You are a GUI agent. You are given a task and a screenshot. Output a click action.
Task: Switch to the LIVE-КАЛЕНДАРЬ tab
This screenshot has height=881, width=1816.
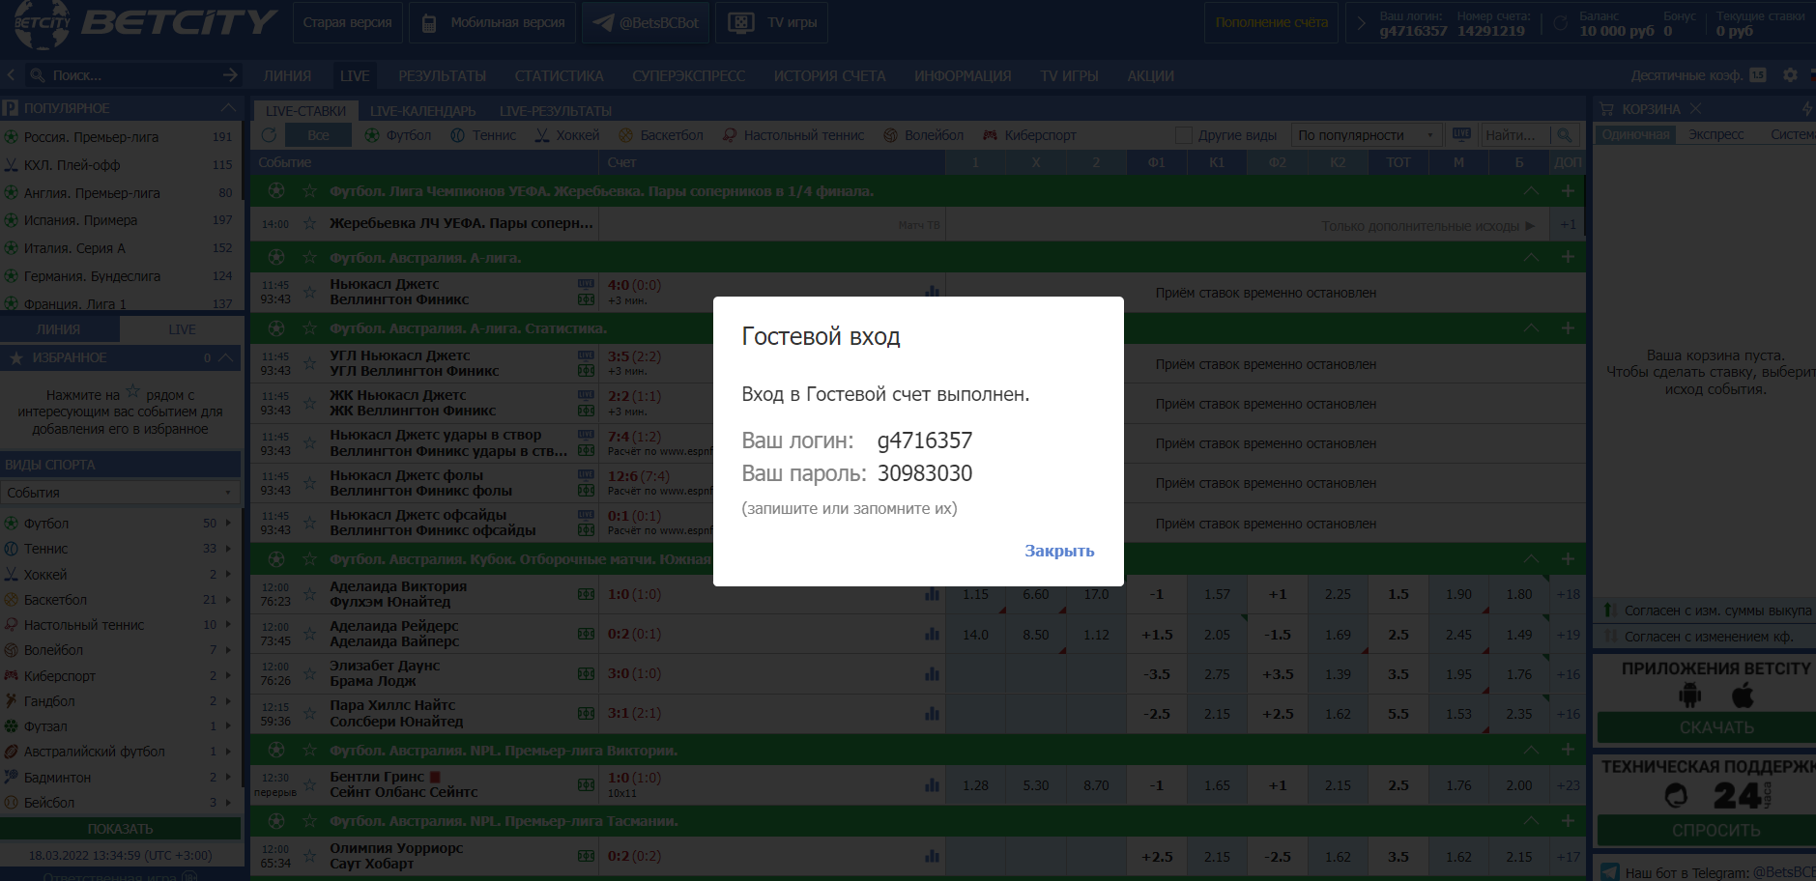pyautogui.click(x=422, y=111)
